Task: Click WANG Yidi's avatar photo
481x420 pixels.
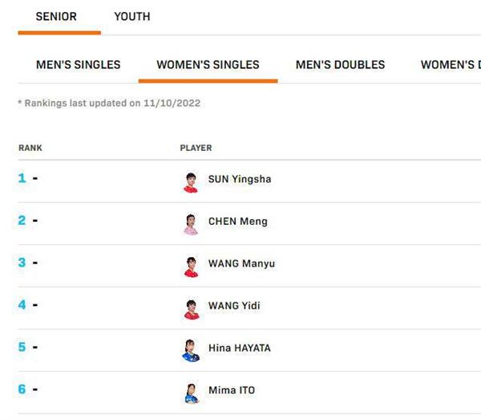Action: point(192,309)
